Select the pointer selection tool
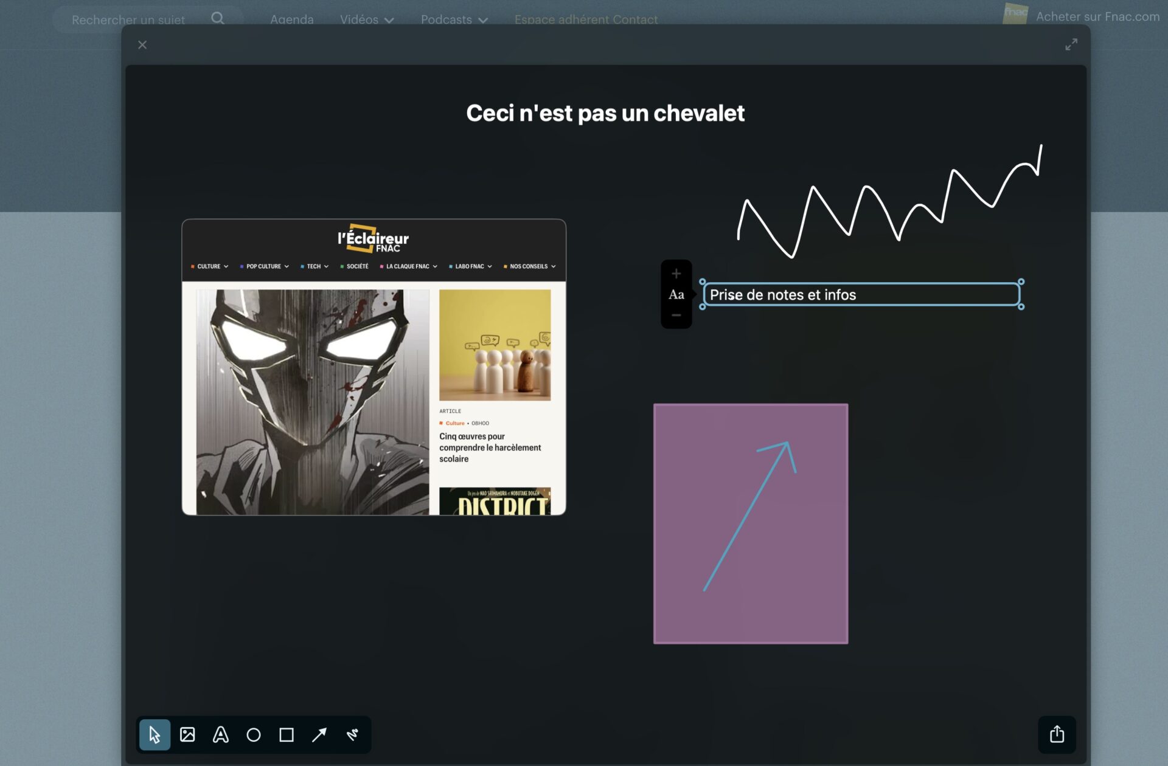Image resolution: width=1168 pixels, height=766 pixels. click(x=155, y=735)
